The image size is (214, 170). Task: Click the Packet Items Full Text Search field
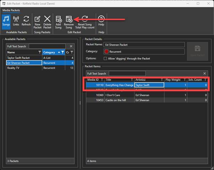click(x=127, y=74)
